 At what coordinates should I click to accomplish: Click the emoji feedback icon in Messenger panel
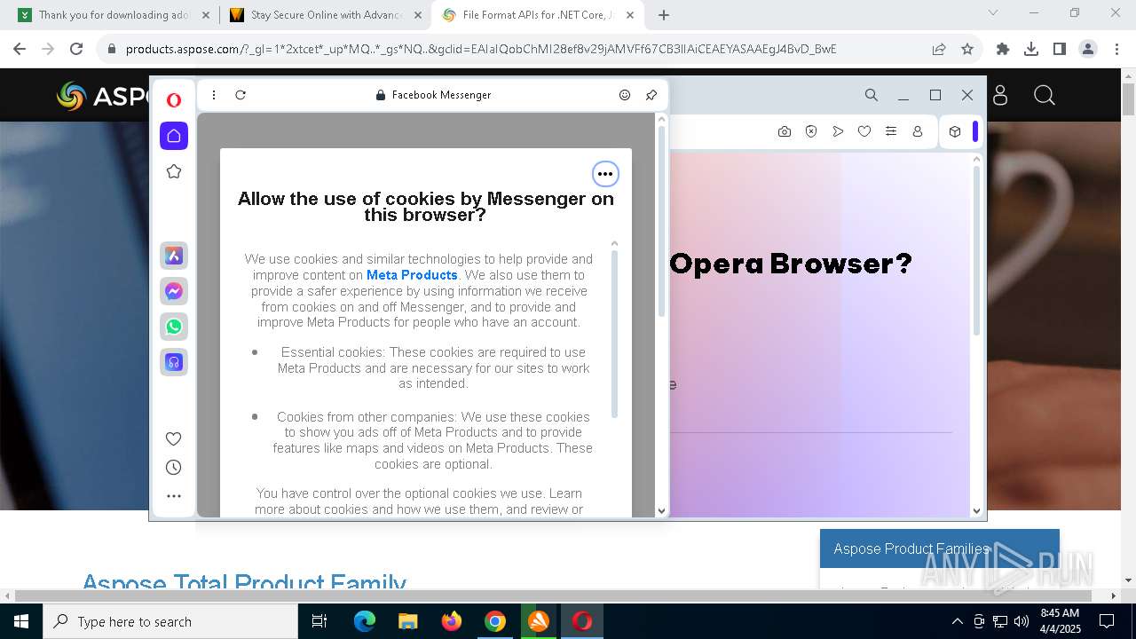tap(625, 95)
